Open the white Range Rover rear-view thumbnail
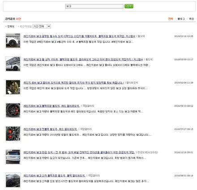 coord(13,157)
